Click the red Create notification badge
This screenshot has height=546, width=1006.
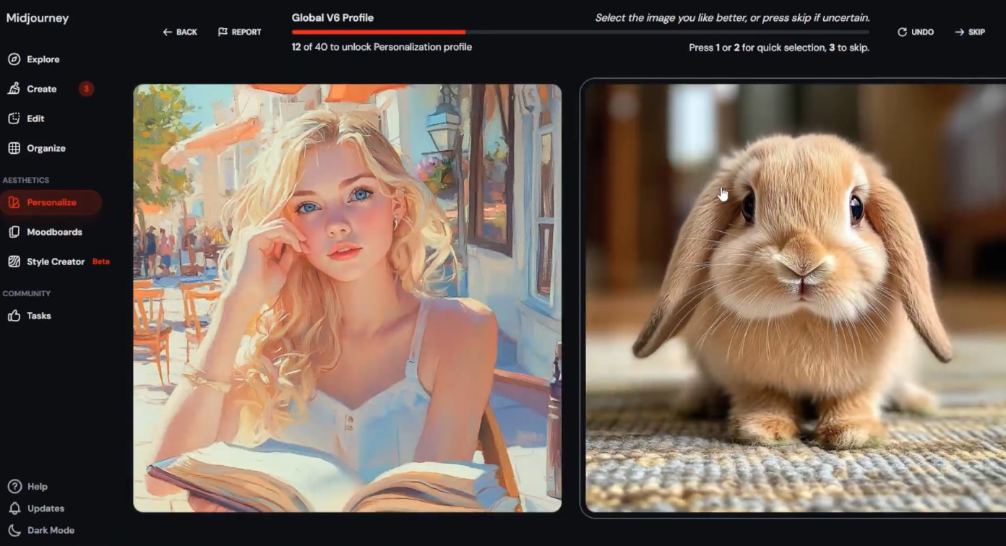tap(86, 89)
